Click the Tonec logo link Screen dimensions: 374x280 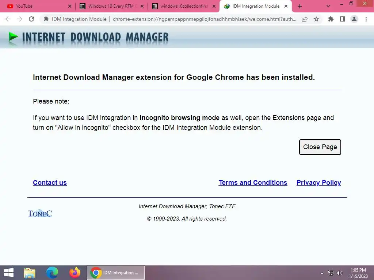pos(40,213)
